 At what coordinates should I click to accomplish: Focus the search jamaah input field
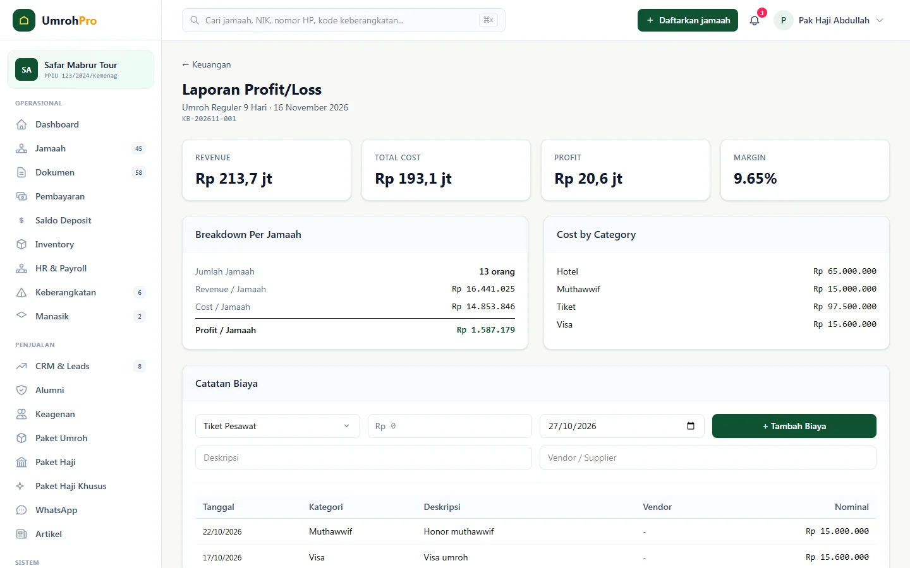pos(344,20)
